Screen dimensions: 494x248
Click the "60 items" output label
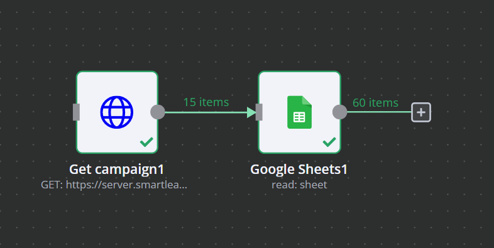click(375, 102)
